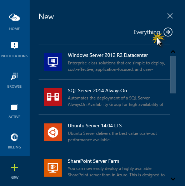Click the Browse magnifier icon
The width and height of the screenshot is (185, 186).
click(x=14, y=76)
